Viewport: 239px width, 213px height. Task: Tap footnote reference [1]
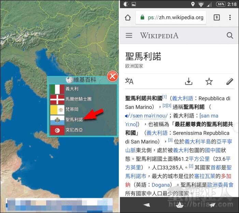164,97
